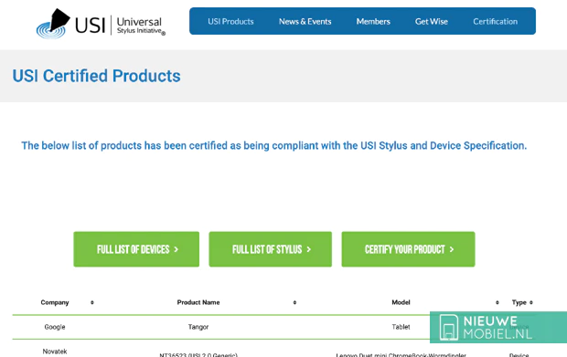Click the Certify Your Product button
Image resolution: width=567 pixels, height=357 pixels.
pyautogui.click(x=408, y=249)
